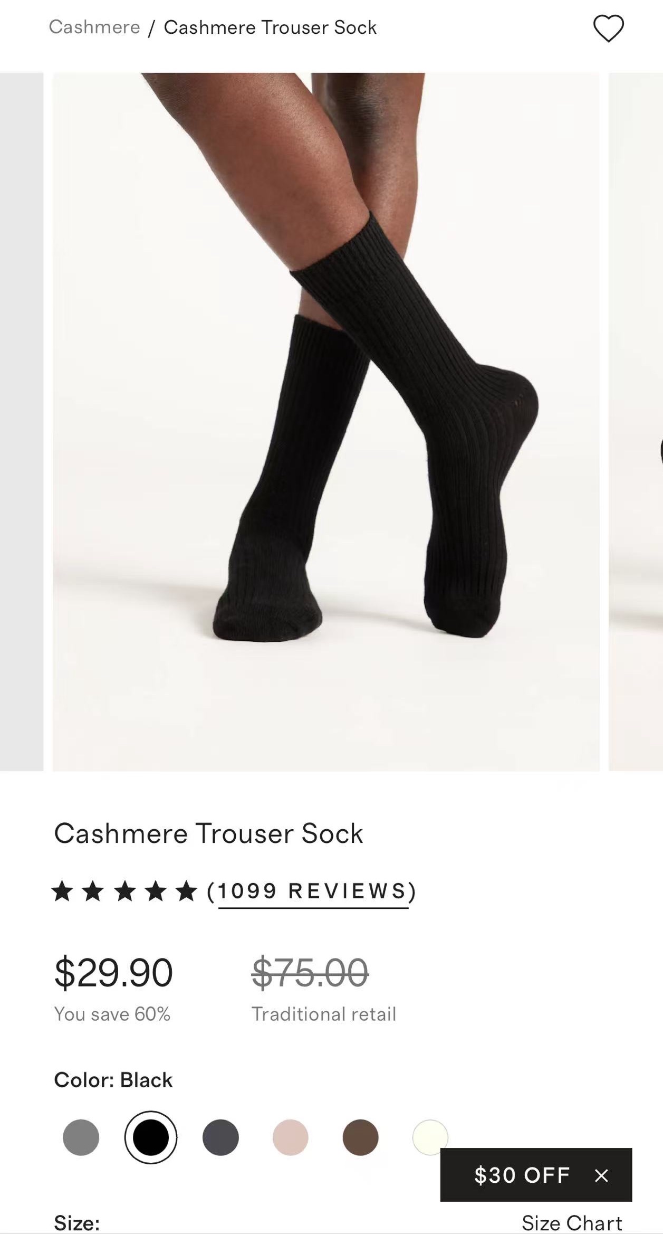Show previous product image on left
The image size is (663, 1234).
click(x=22, y=422)
